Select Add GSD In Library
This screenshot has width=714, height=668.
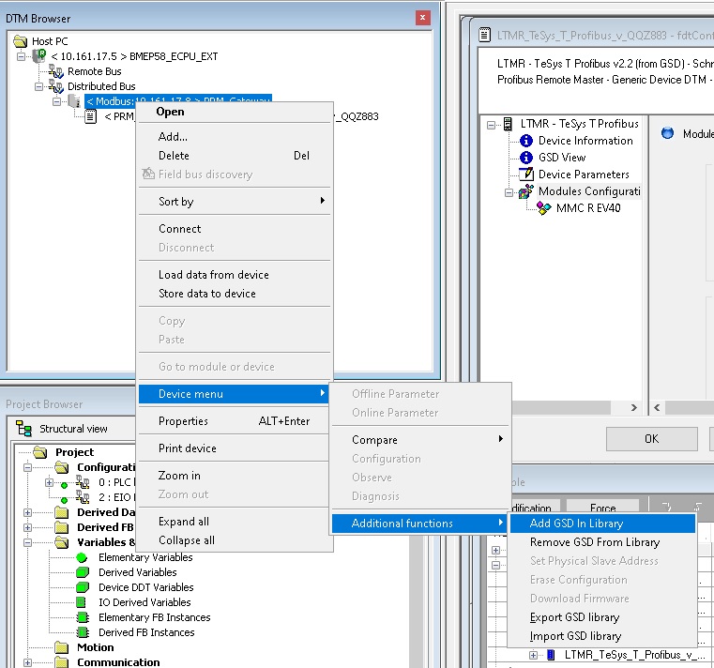coord(603,524)
